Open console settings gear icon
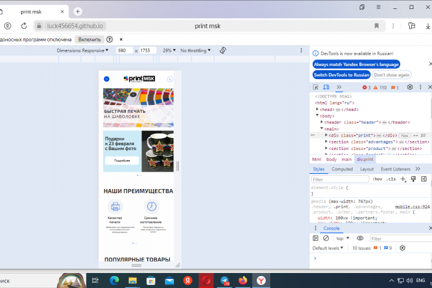This screenshot has width=432, height=288. point(403,248)
